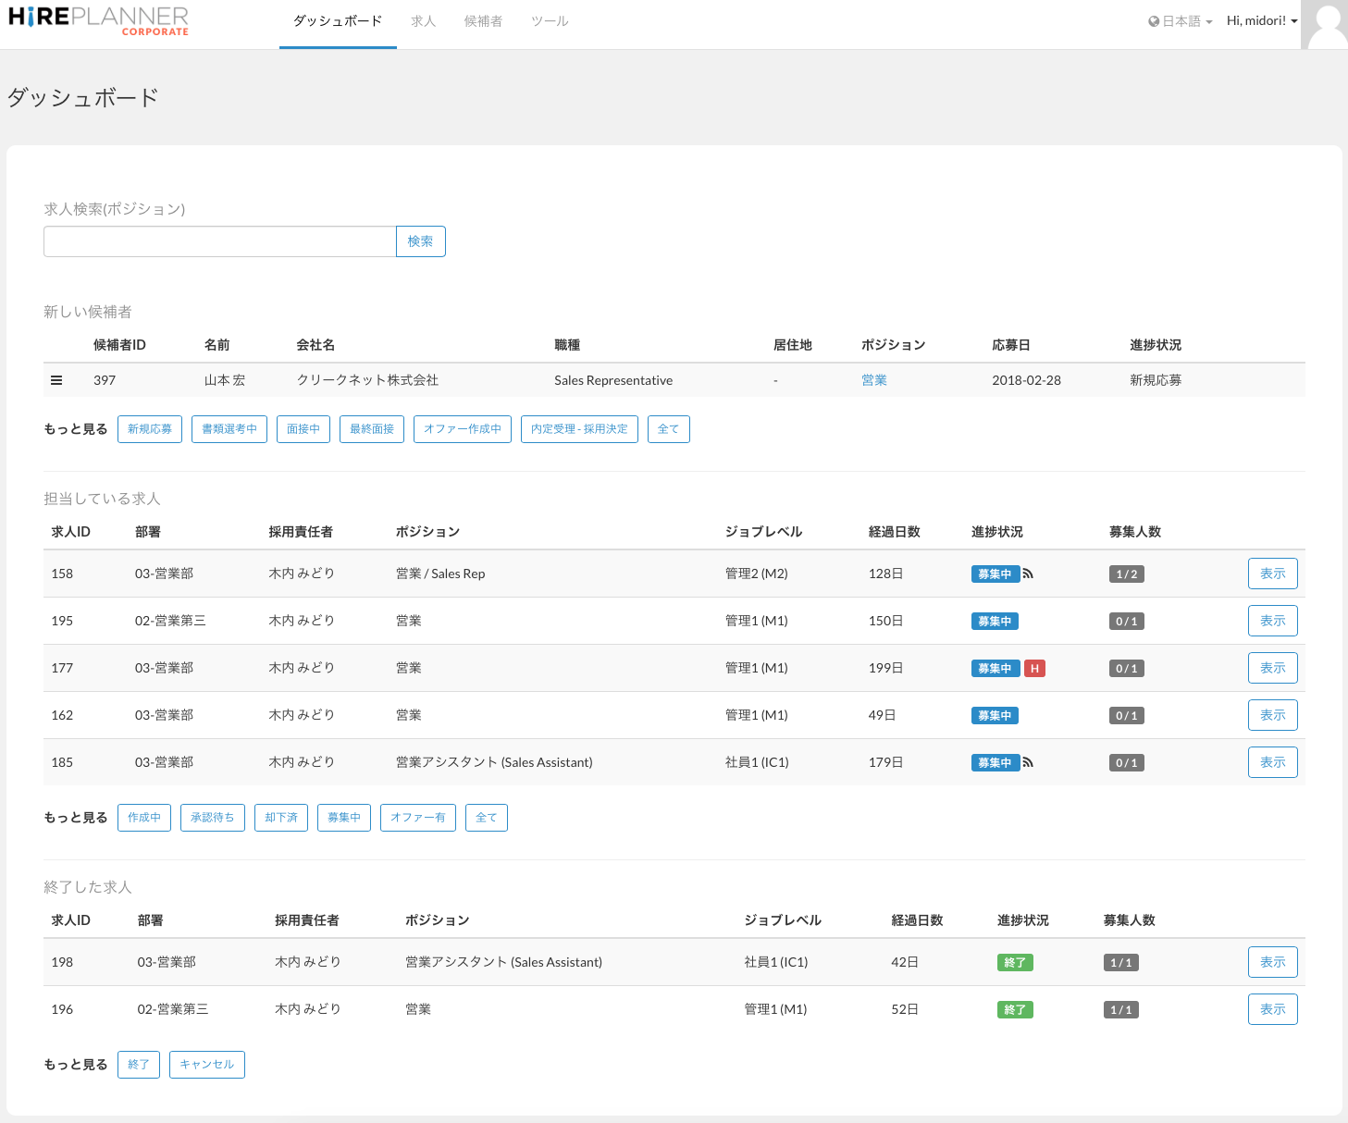The image size is (1348, 1123).
Task: Show ended jobs filtered by キャンセル
Action: click(207, 1065)
